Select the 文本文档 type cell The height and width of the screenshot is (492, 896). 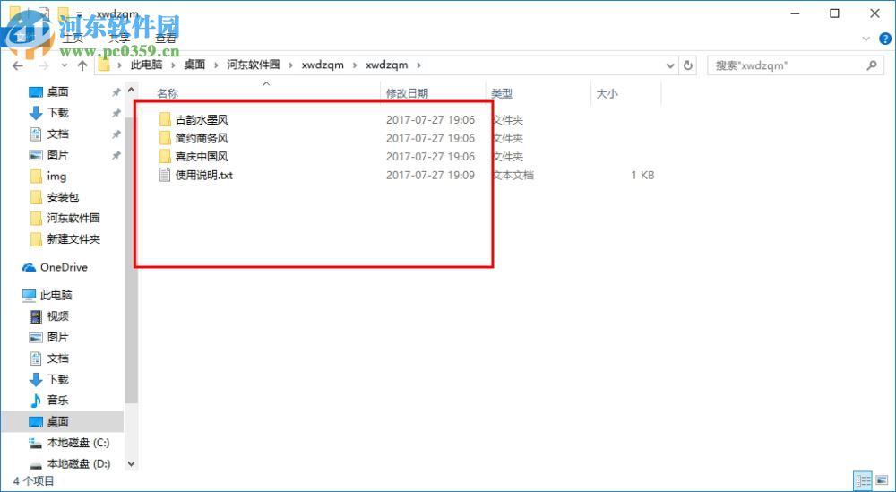513,175
